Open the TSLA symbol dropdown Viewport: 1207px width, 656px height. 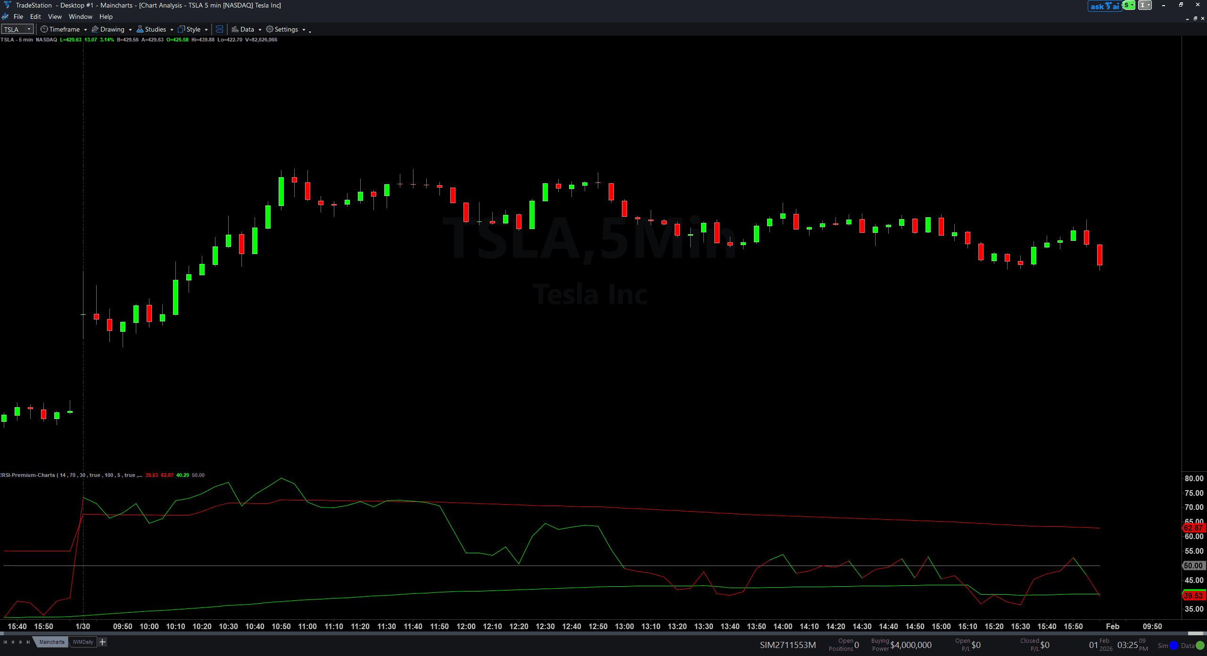click(28, 29)
